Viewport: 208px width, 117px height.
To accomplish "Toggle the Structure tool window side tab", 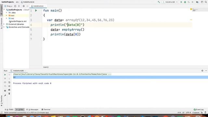I will point(1,23).
